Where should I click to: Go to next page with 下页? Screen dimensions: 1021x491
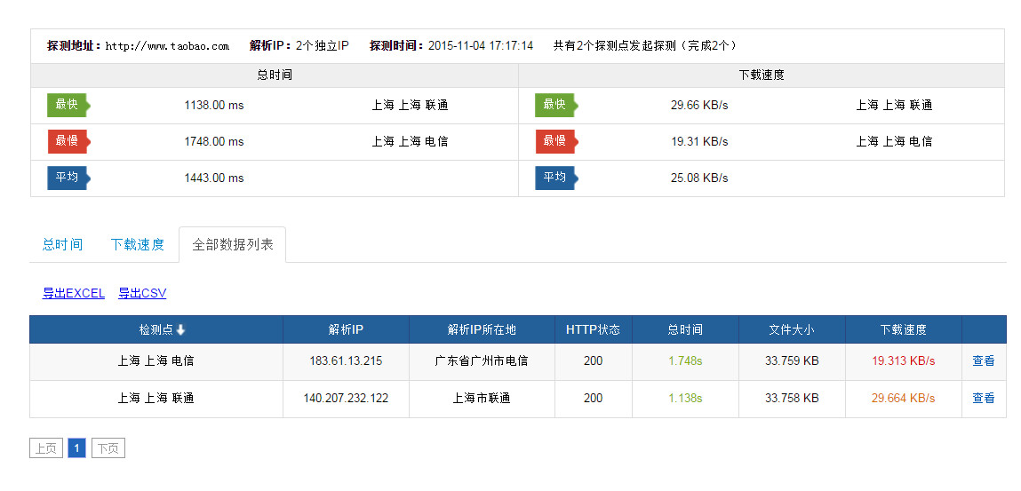(x=108, y=449)
